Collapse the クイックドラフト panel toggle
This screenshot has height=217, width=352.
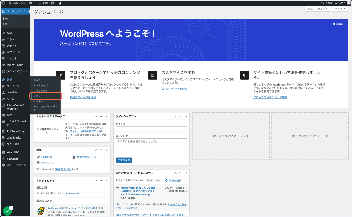pyautogui.click(x=186, y=117)
